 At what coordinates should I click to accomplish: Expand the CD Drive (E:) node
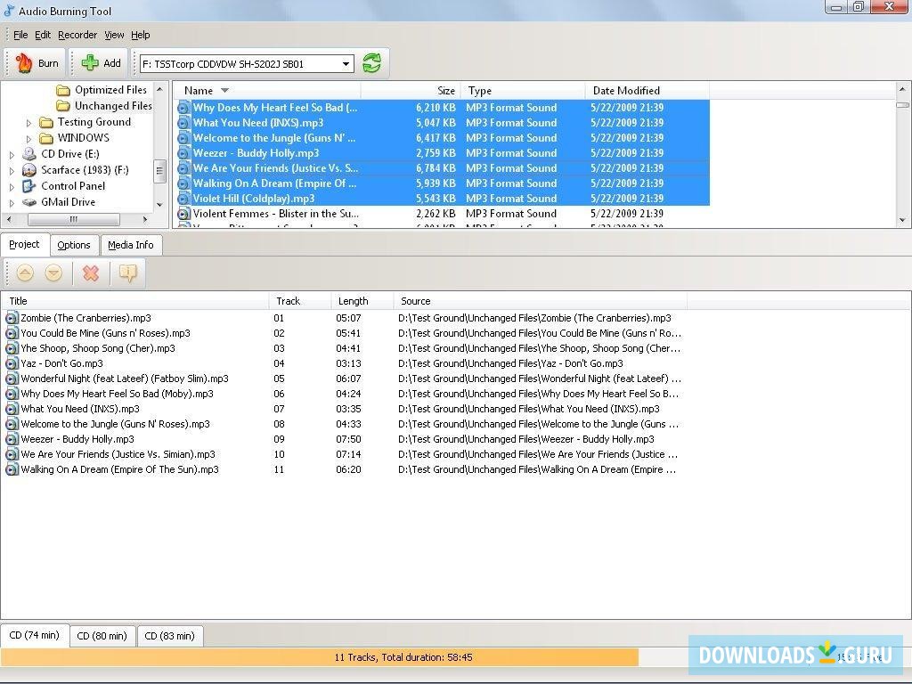point(12,155)
